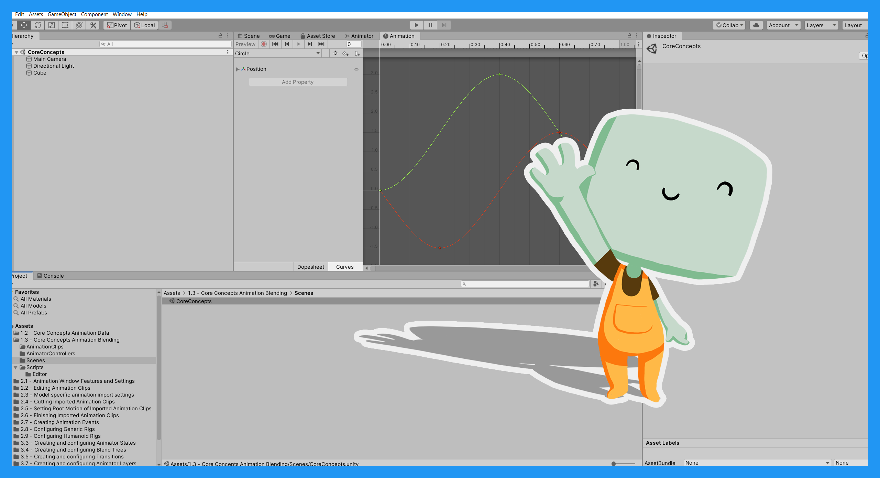Click the Add Keyframe icon in Animation window

[x=345, y=53]
